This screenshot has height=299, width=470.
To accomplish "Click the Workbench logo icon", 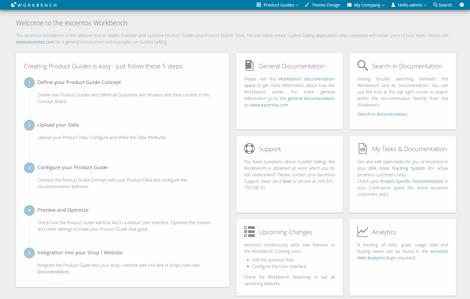I will (x=13, y=5).
